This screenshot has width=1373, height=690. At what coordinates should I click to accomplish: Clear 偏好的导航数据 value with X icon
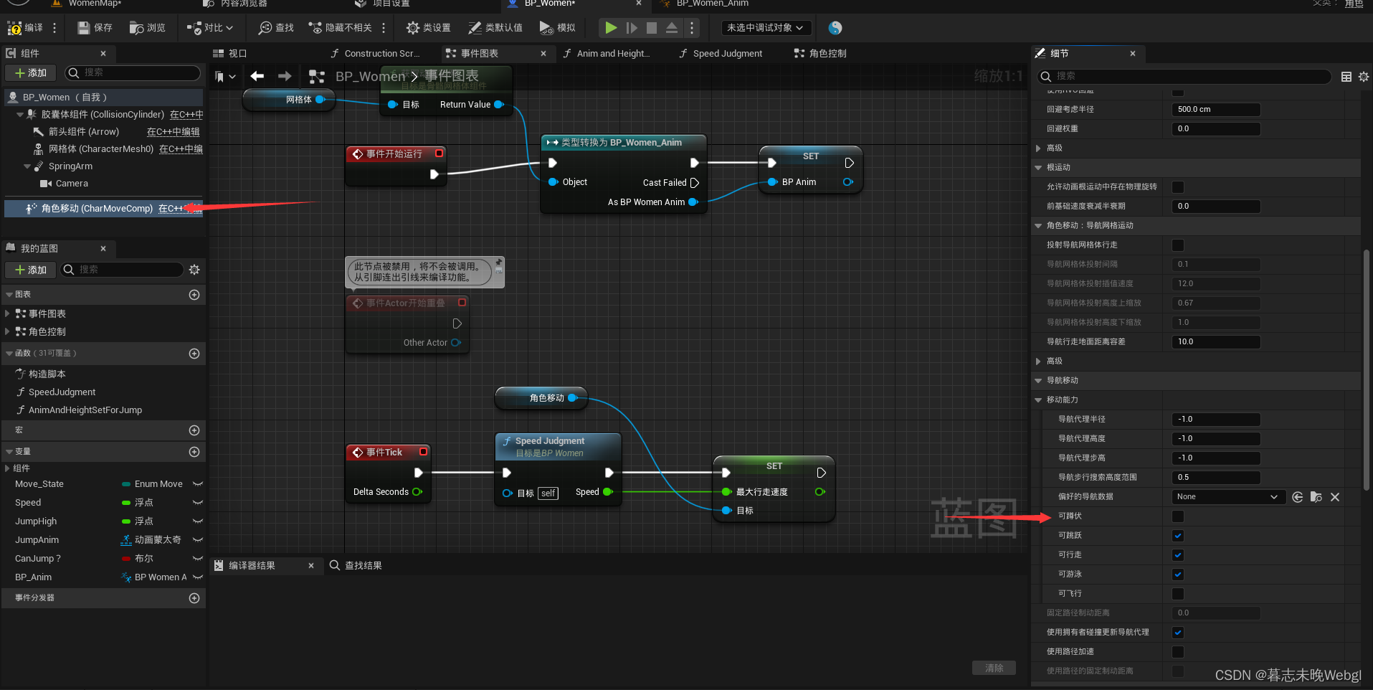[1335, 497]
